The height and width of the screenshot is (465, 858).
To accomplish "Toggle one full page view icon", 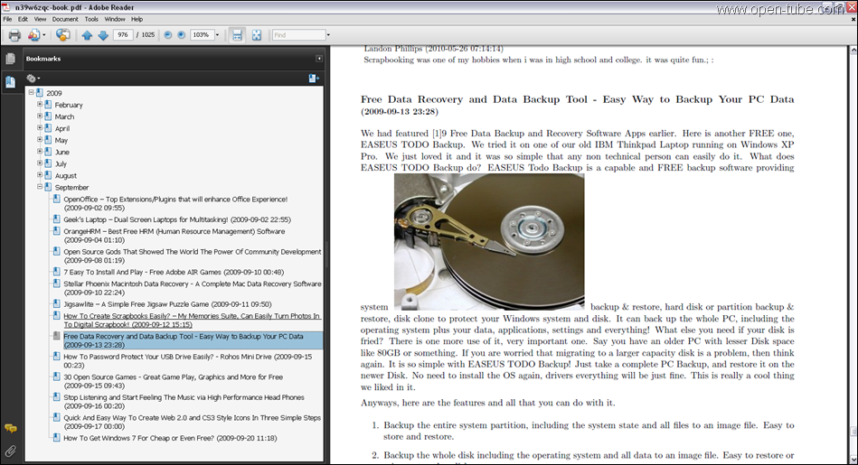I will [x=257, y=35].
